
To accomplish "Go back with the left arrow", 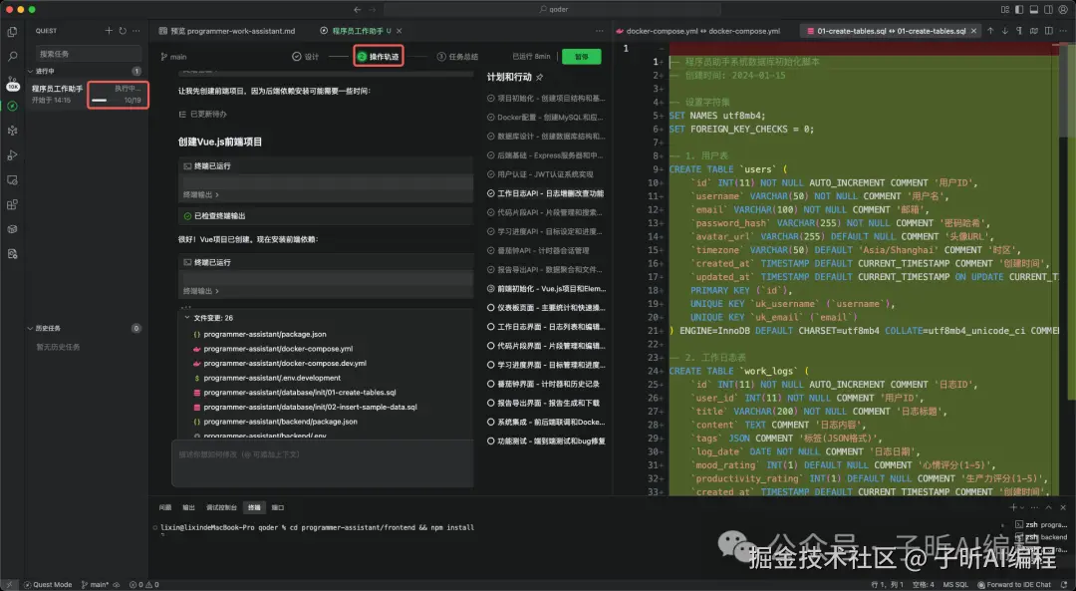I will tap(357, 10).
